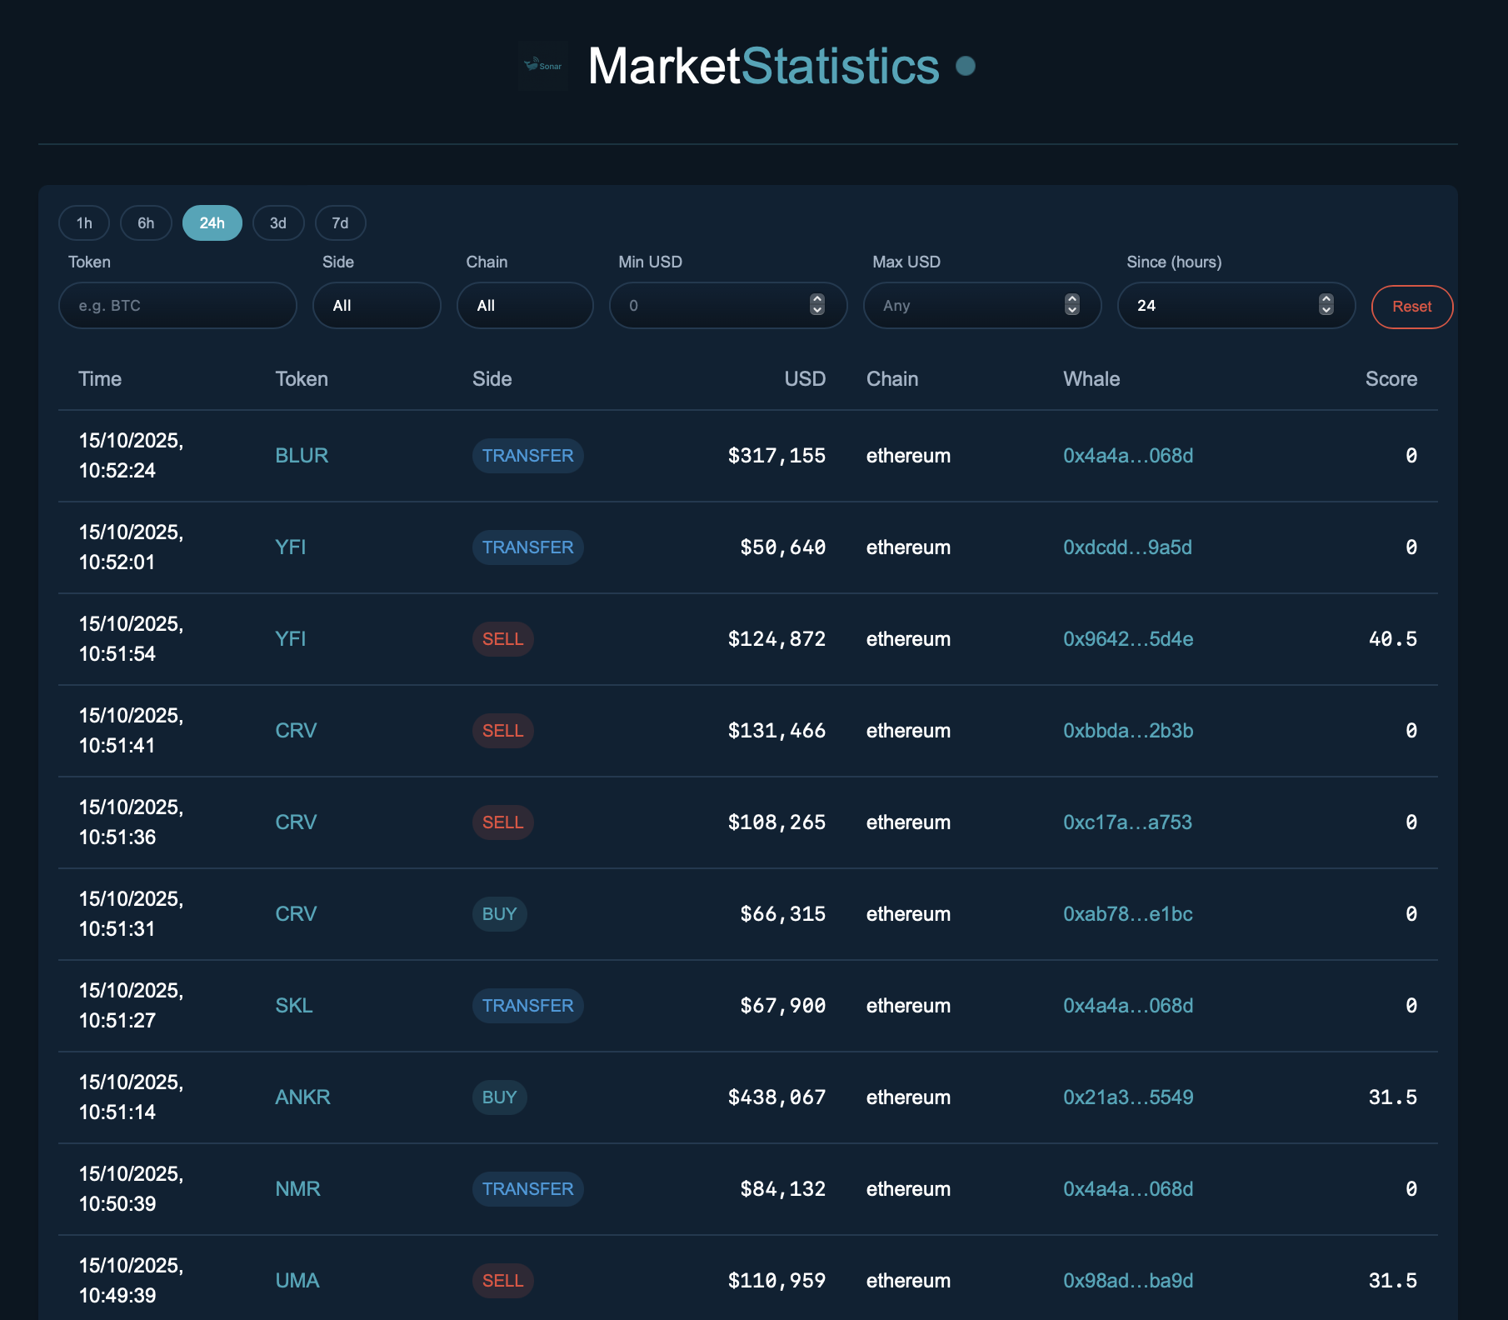Click the SKL token link

click(x=294, y=1006)
